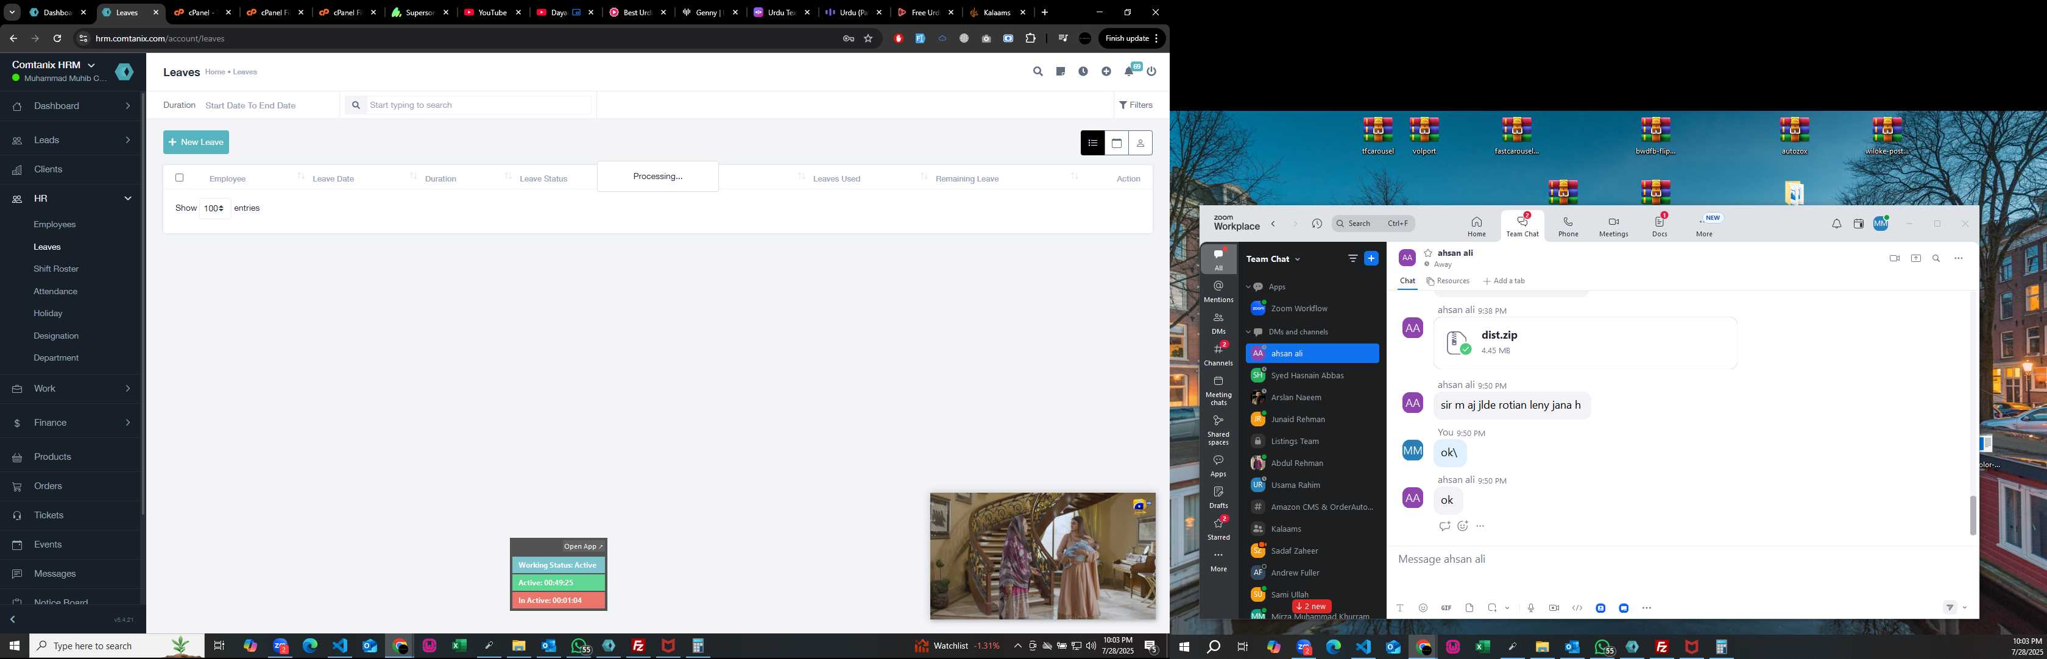Insert code snippet in Zoom chat
The image size is (2047, 659).
1577,608
